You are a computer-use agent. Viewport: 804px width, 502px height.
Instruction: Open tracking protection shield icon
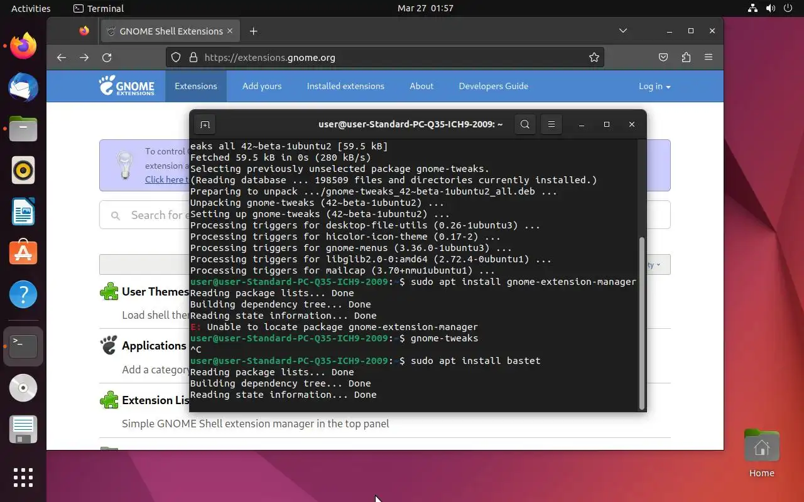[176, 57]
